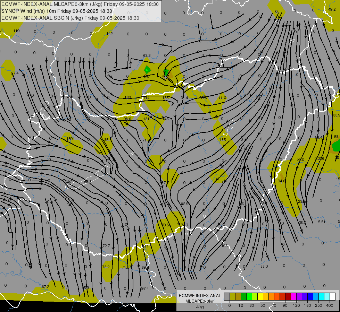340x312 pixels.
Task: Click the map value 94.6
Action: pos(281,181)
